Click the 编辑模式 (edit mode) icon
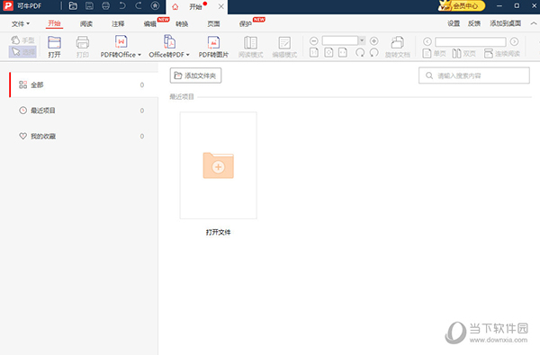The image size is (540, 355). [284, 42]
